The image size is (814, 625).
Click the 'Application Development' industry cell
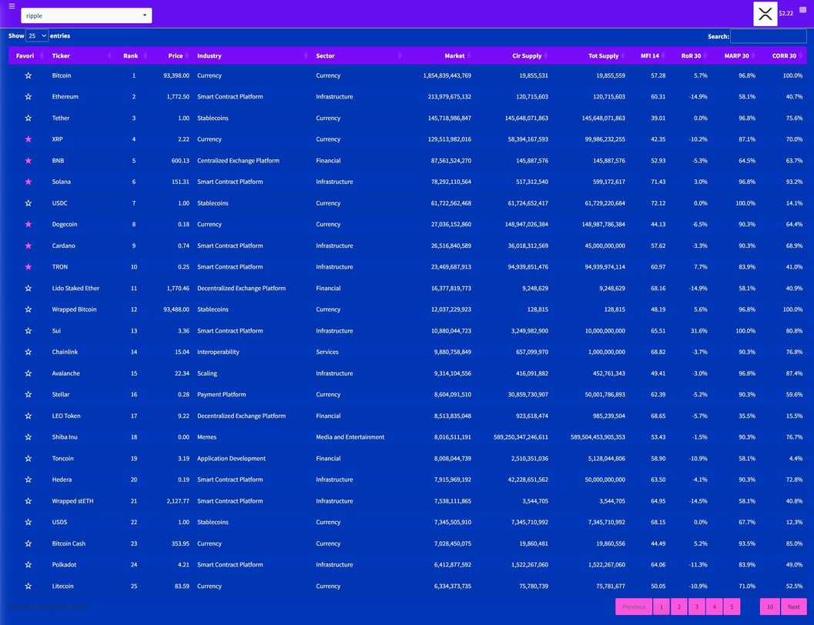[232, 459]
